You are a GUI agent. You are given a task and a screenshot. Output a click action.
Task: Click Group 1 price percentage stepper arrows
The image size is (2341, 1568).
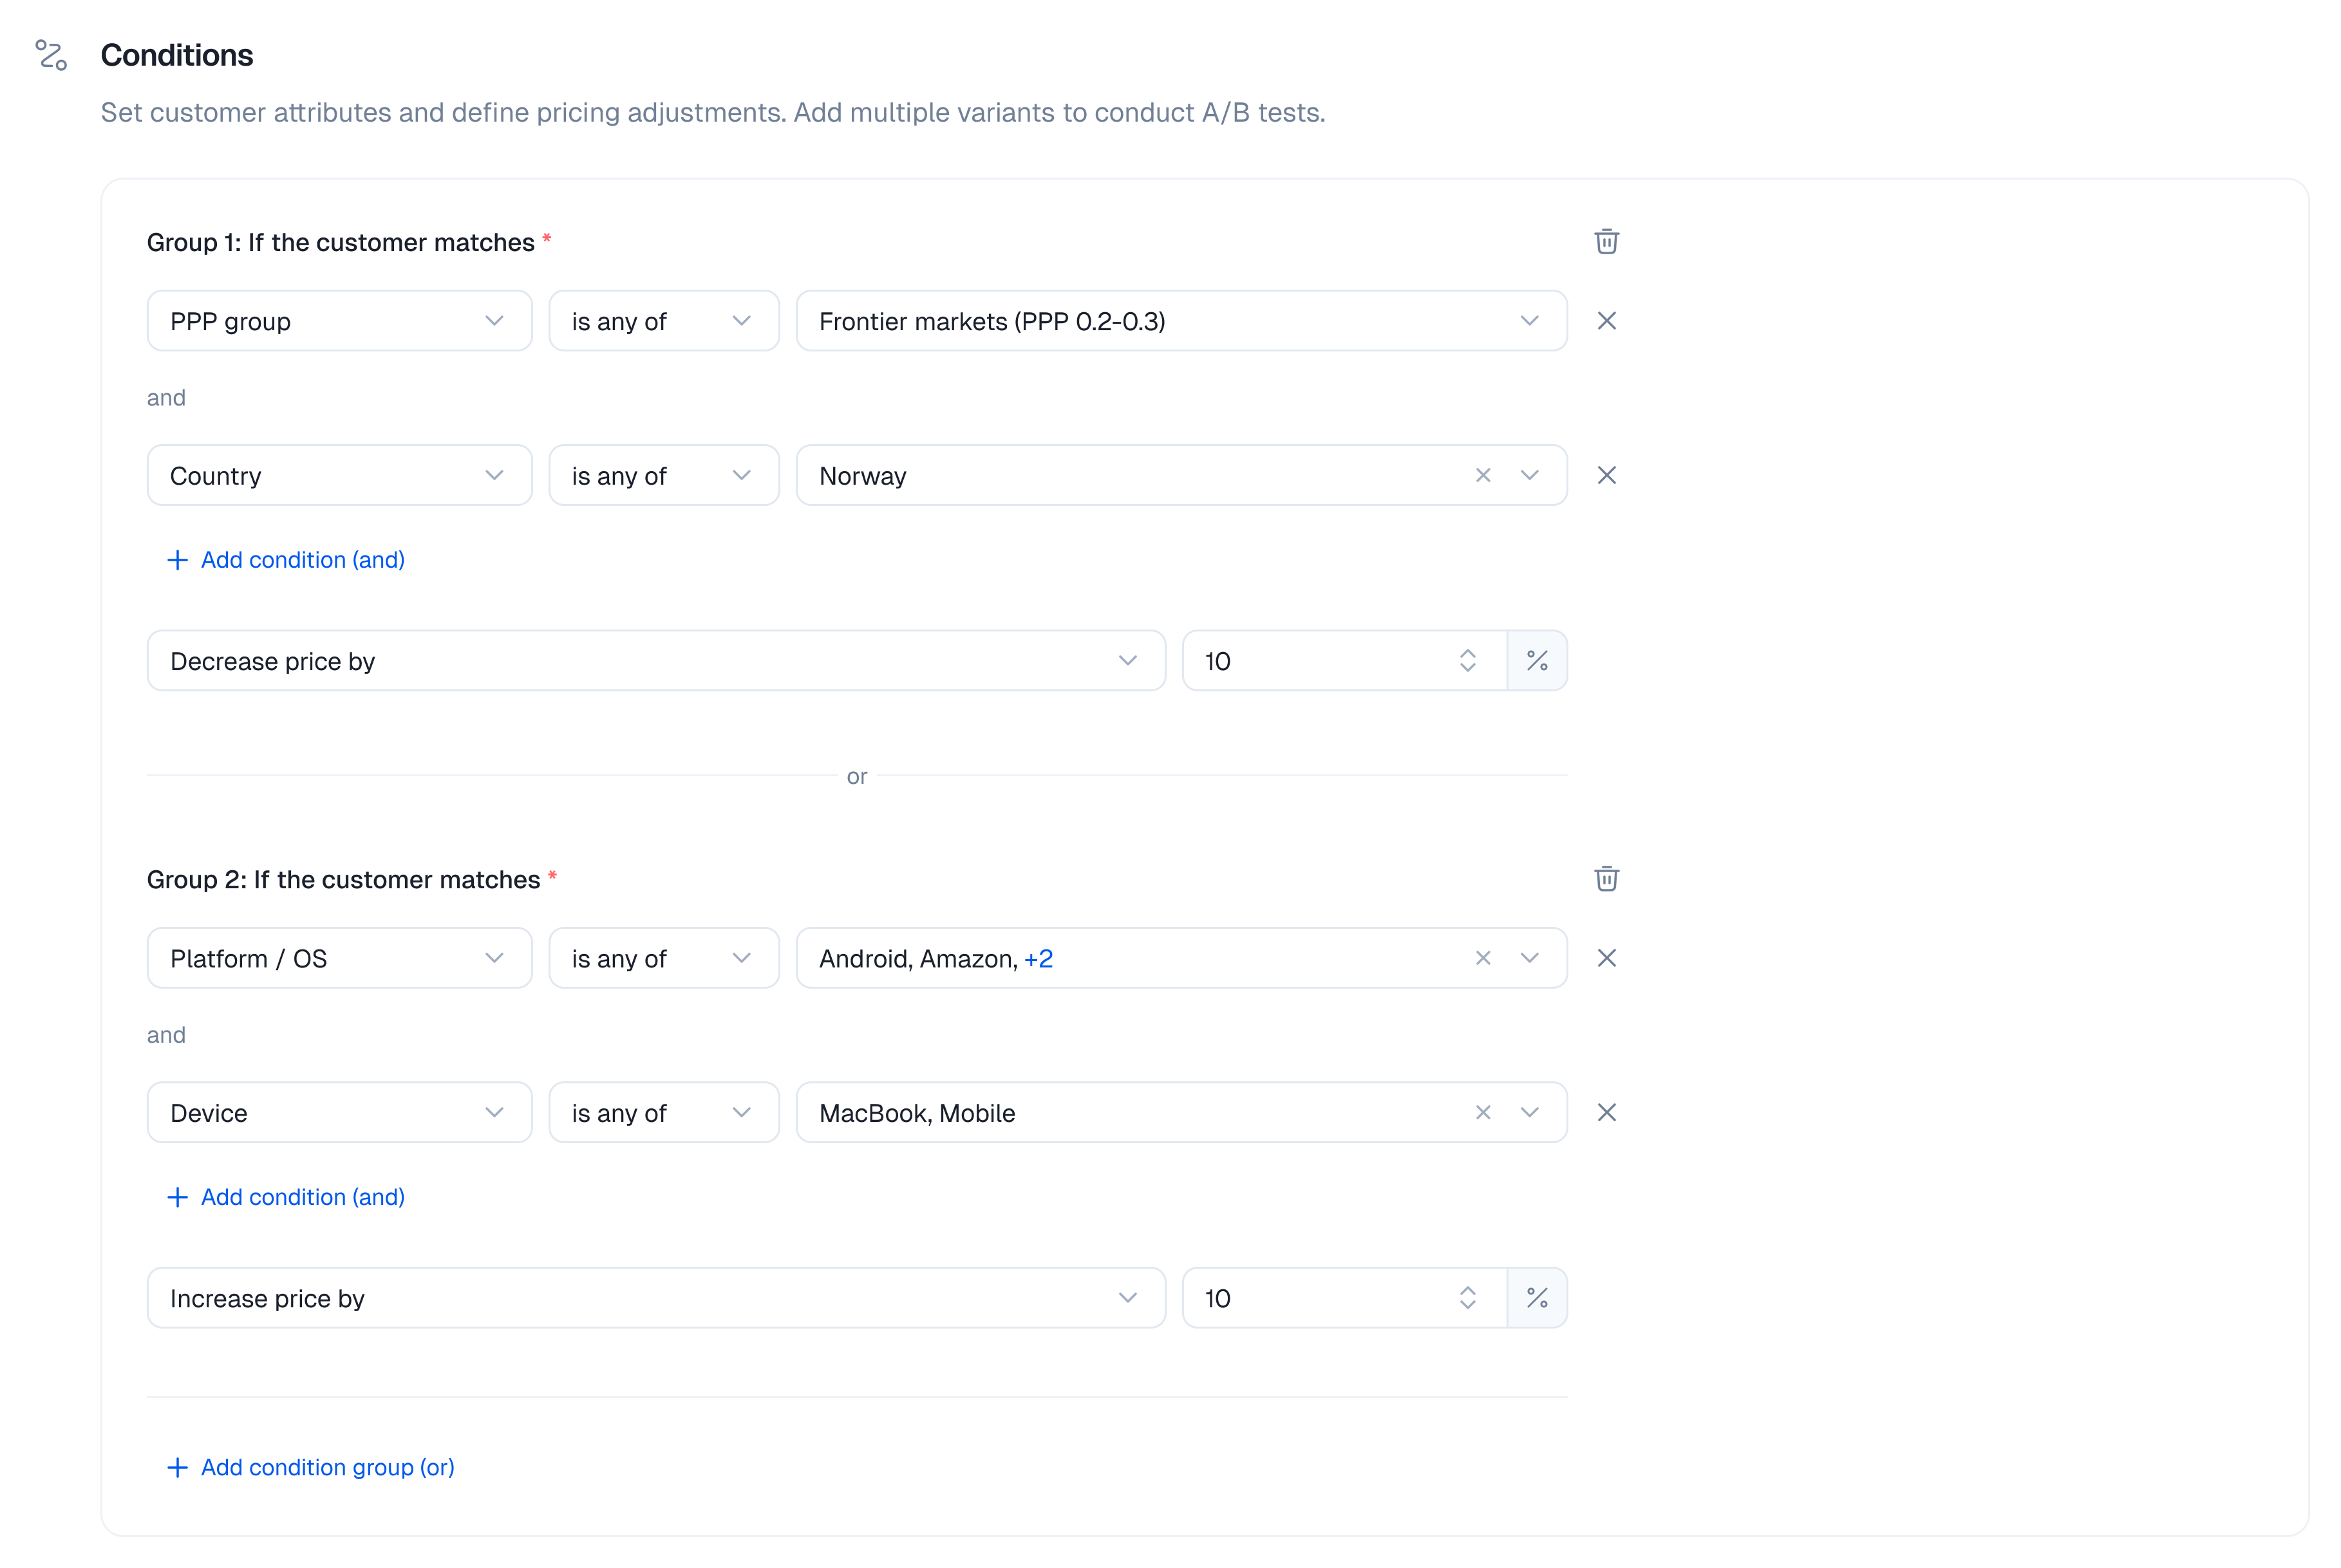tap(1467, 661)
